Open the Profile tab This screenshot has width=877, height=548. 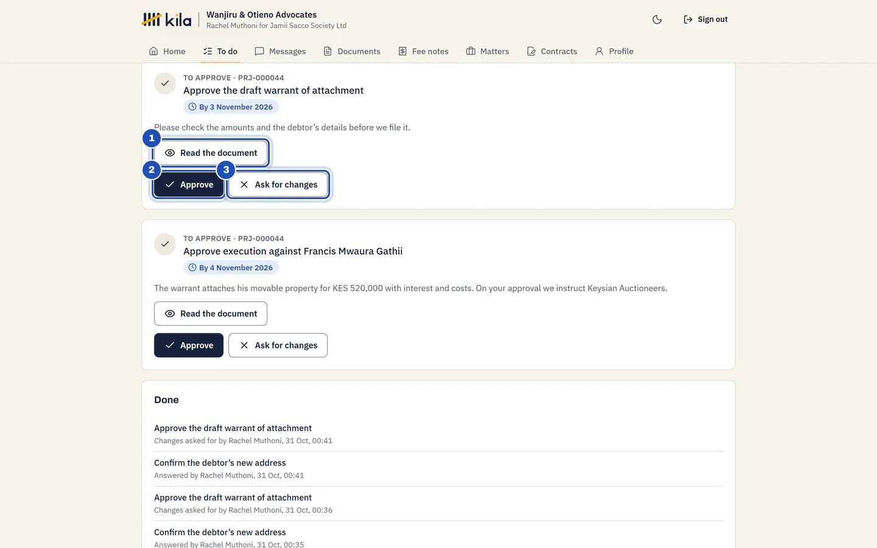[615, 51]
